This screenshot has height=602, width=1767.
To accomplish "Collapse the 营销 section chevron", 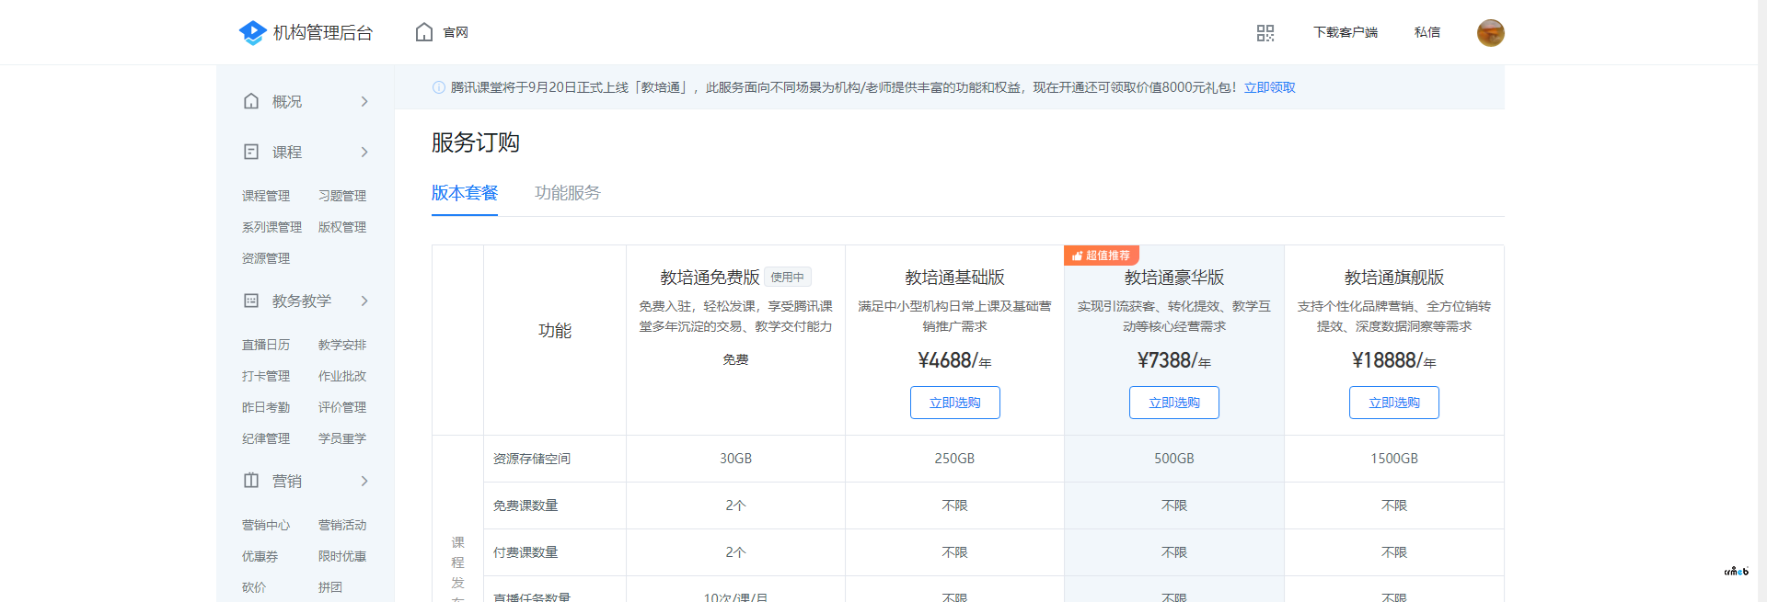I will [x=364, y=481].
